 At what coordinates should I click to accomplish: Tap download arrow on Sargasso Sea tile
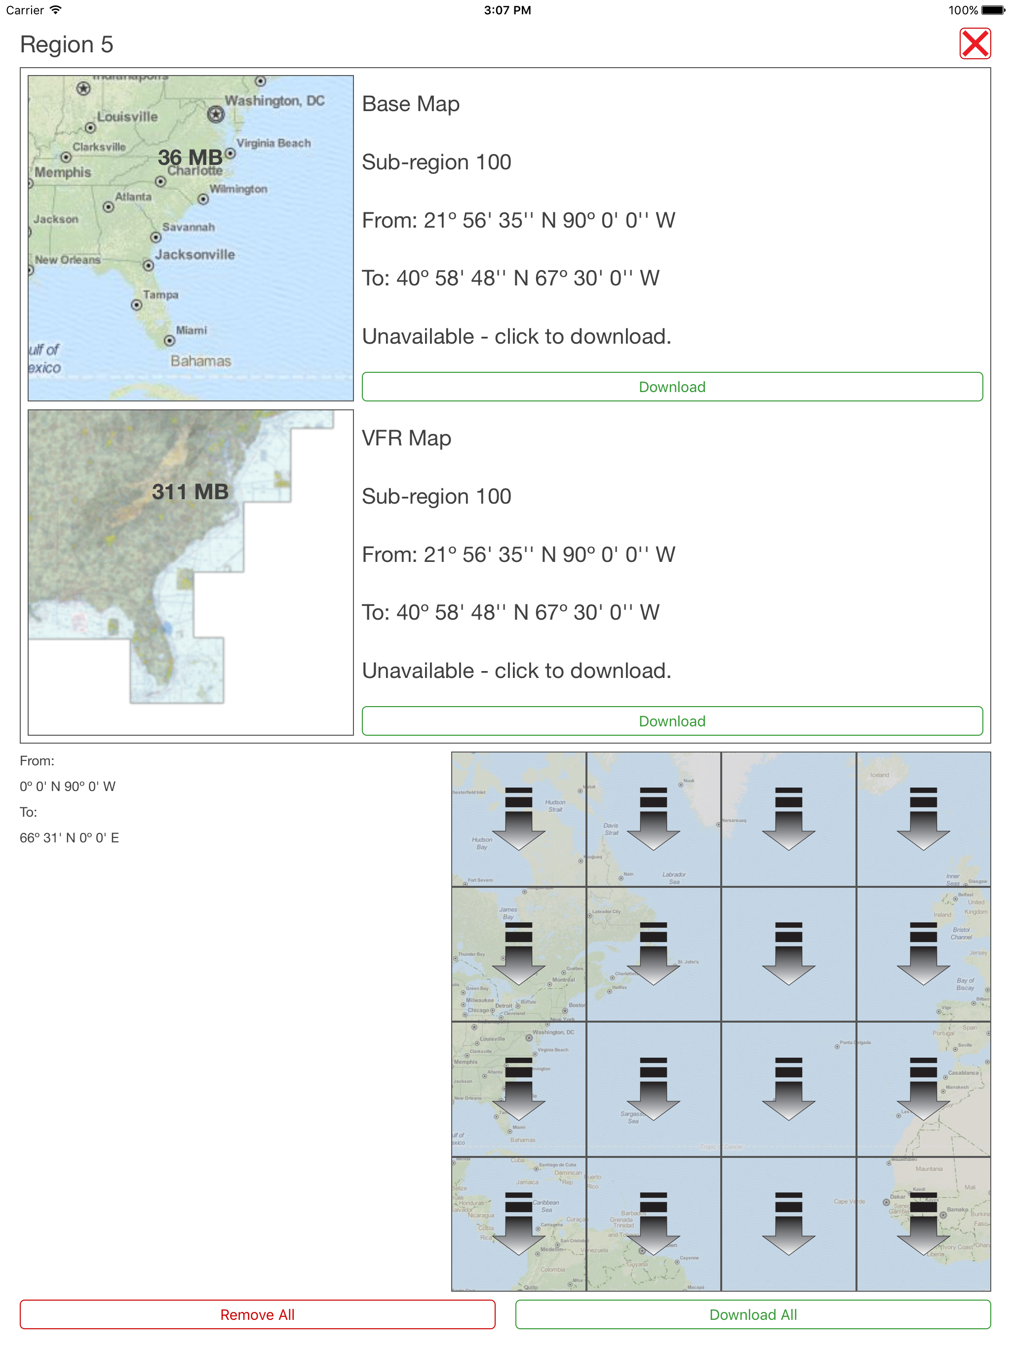coord(653,1089)
